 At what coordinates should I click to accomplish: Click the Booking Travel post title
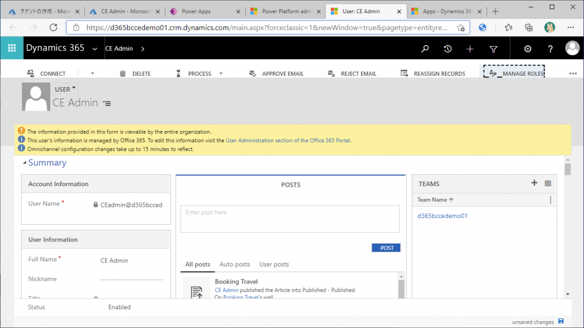[236, 281]
